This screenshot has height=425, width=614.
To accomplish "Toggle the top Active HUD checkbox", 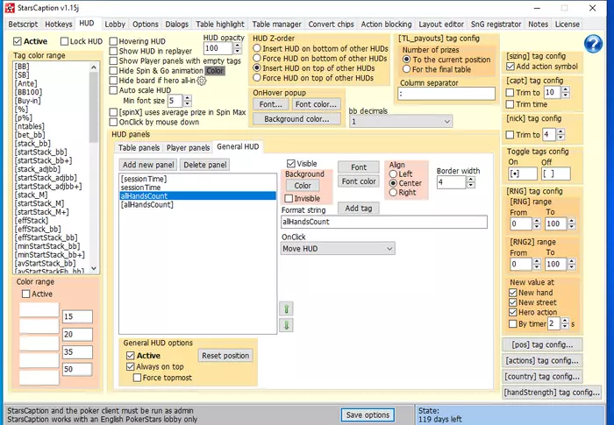I will point(18,41).
